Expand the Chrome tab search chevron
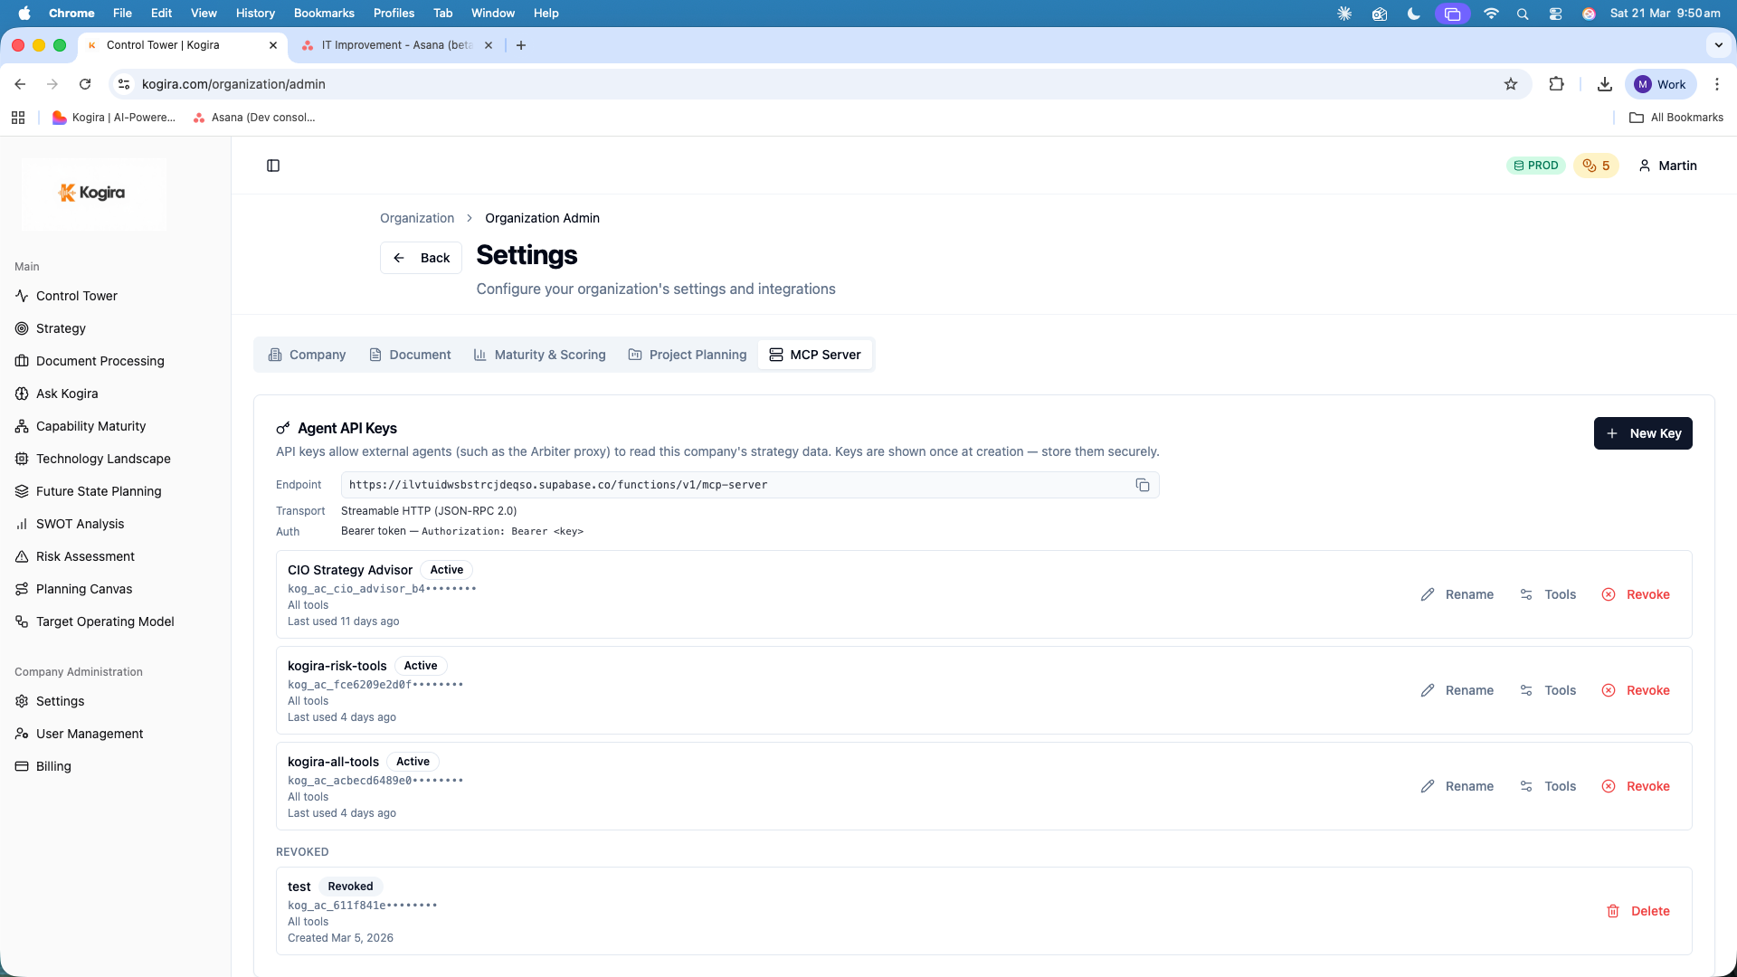The width and height of the screenshot is (1737, 977). coord(1717,44)
